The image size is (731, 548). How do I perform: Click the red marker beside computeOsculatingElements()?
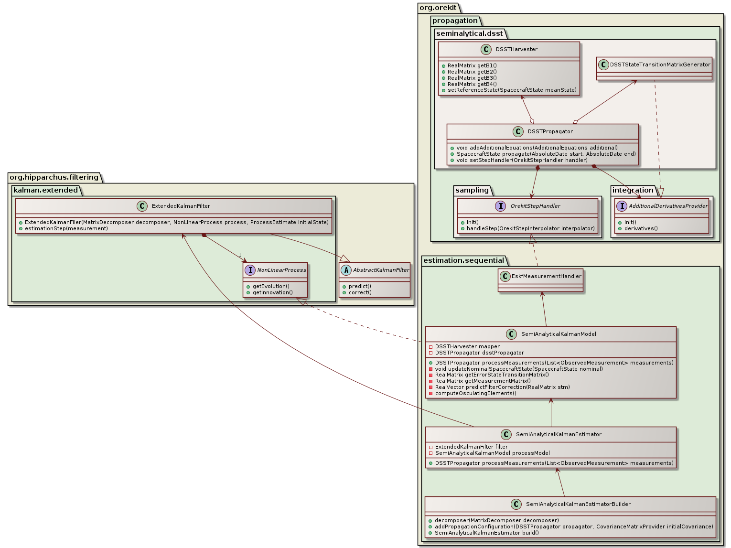[x=430, y=393]
